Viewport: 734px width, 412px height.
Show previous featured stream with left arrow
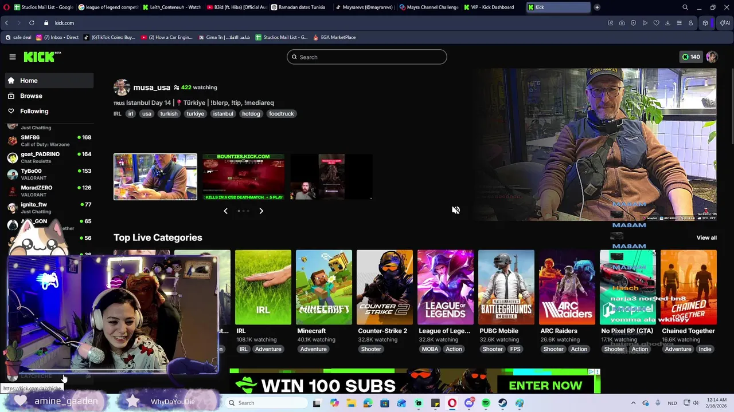(225, 211)
